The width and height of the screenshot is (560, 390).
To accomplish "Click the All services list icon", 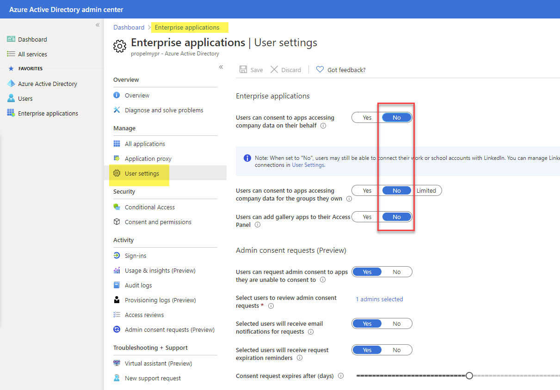I will [11, 54].
